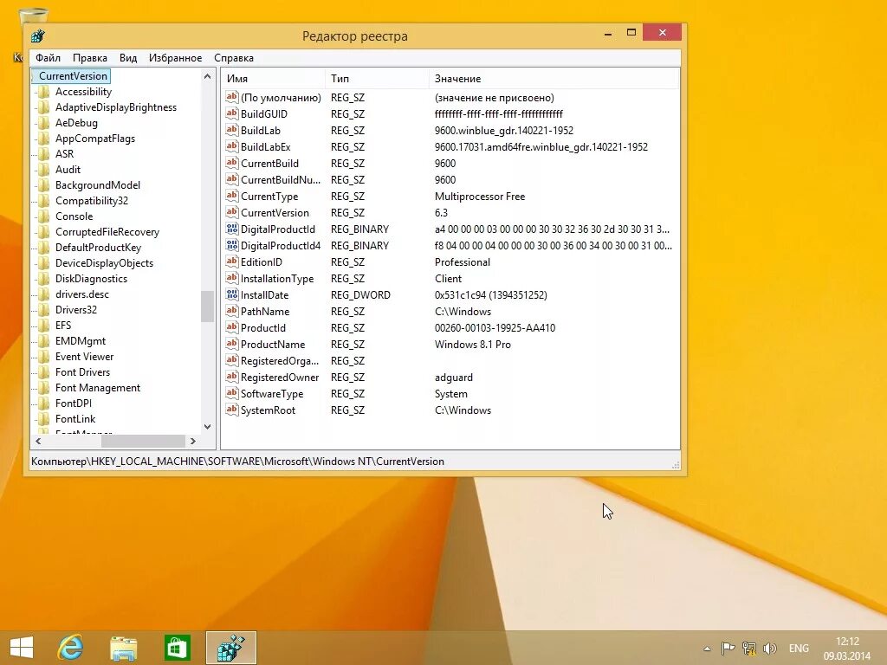Select the CurrentType value name
Image resolution: width=887 pixels, height=665 pixels.
[x=269, y=197]
